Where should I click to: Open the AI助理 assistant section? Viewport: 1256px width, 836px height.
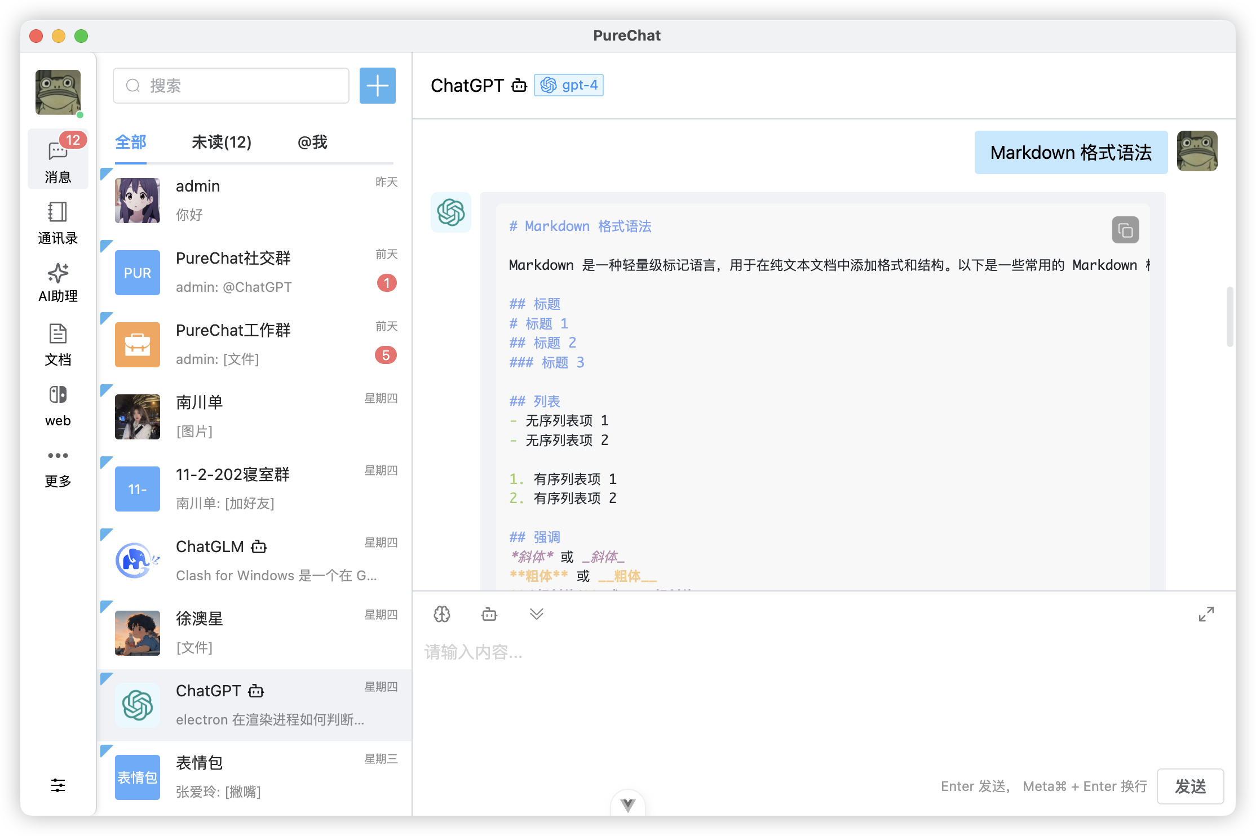58,283
